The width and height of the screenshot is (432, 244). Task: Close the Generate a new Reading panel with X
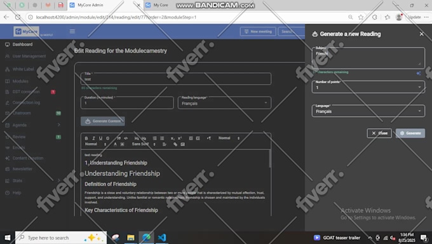click(422, 34)
